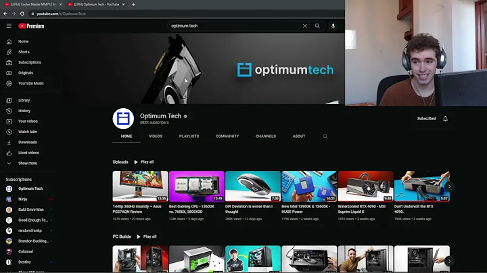Open Subscriptions in the sidebar
This screenshot has height=273, width=487.
point(30,63)
